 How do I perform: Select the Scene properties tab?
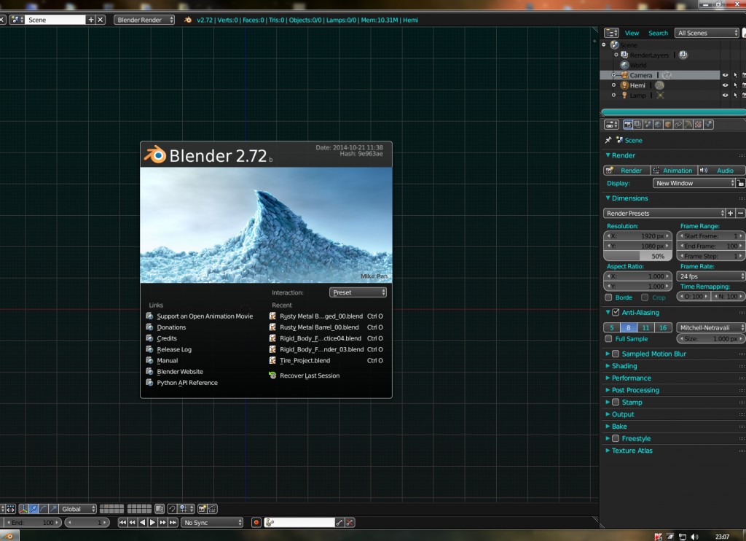(x=646, y=124)
